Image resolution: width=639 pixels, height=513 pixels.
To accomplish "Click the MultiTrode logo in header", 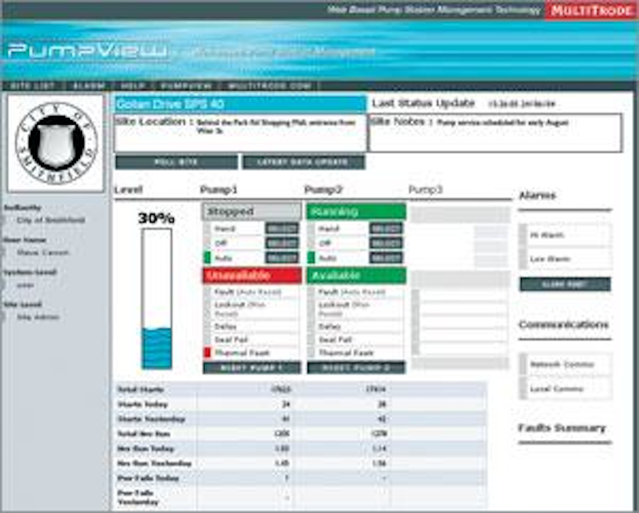I will click(592, 11).
